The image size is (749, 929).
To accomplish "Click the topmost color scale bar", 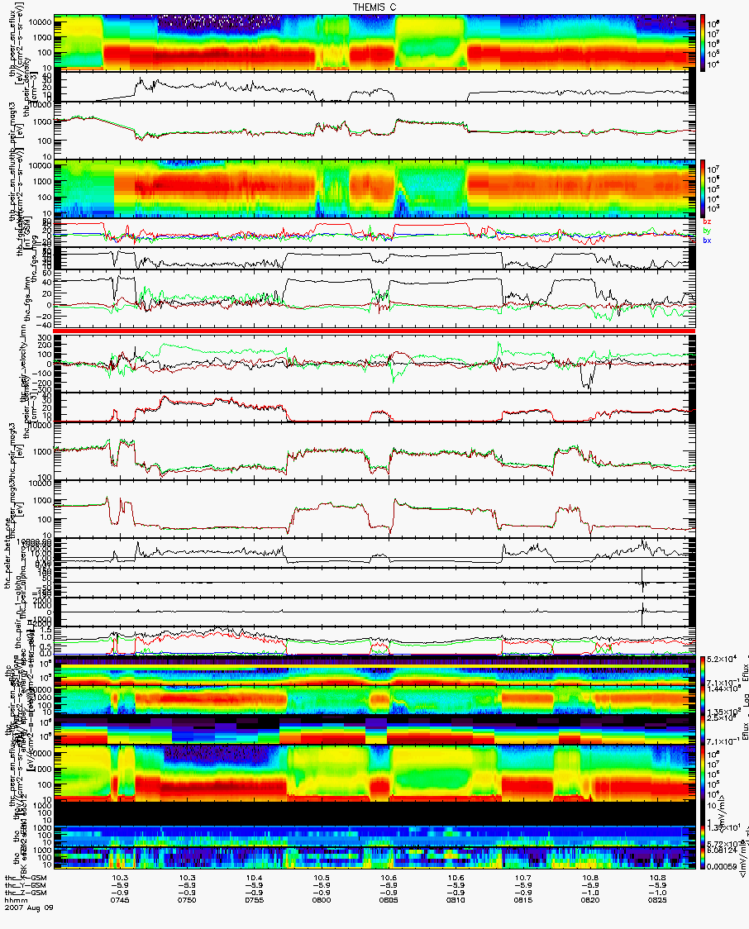I will (703, 42).
